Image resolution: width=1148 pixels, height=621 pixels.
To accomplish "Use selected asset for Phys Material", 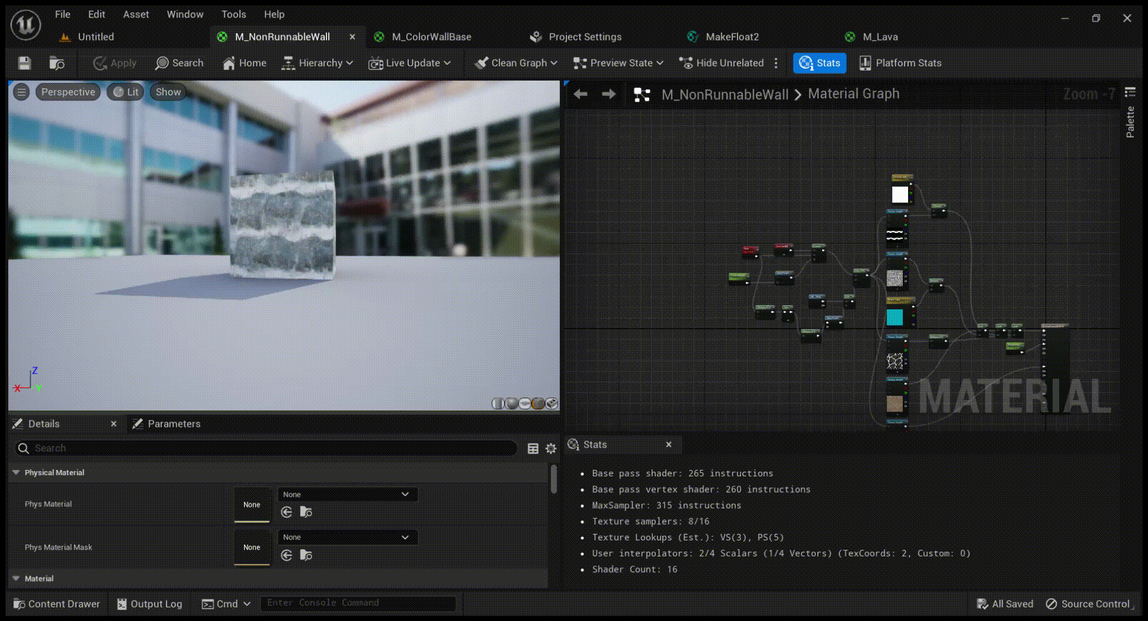I will pyautogui.click(x=286, y=512).
